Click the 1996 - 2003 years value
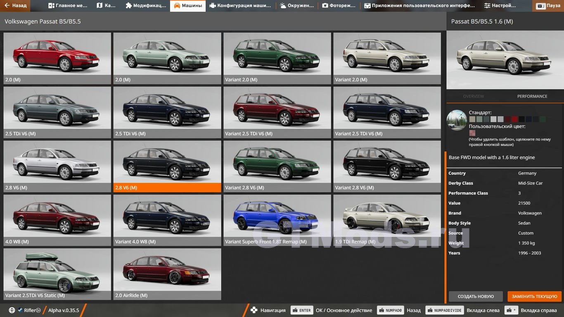This screenshot has width=564, height=317. click(x=529, y=253)
